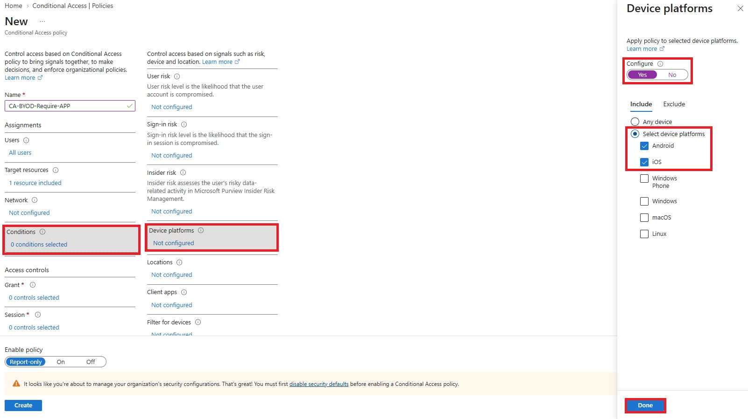748x419 pixels.
Task: Click the info icon next to Insider risk
Action: [183, 172]
